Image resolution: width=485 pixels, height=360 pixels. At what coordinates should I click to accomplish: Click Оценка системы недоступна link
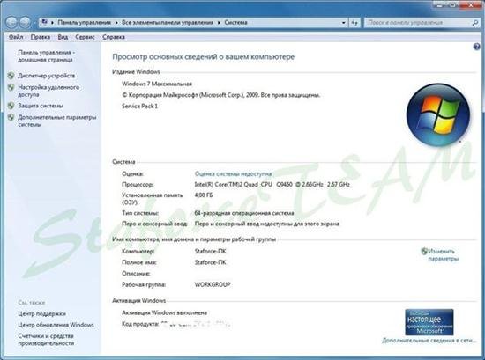coord(233,173)
